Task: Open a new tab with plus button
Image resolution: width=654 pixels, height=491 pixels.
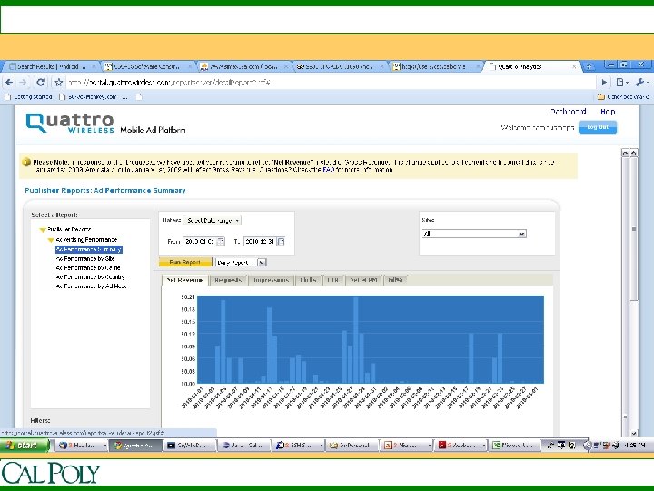Action: pos(589,66)
